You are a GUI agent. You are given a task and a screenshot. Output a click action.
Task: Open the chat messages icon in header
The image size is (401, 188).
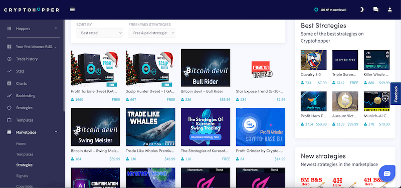coord(375,10)
